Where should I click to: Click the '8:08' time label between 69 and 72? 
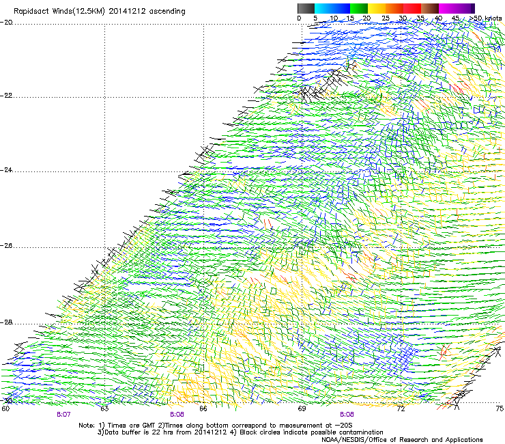coord(347,415)
